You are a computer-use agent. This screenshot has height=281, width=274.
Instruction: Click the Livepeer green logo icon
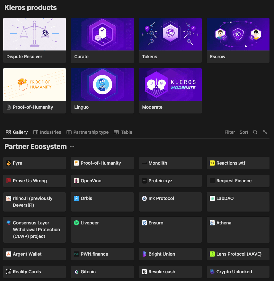(76, 223)
